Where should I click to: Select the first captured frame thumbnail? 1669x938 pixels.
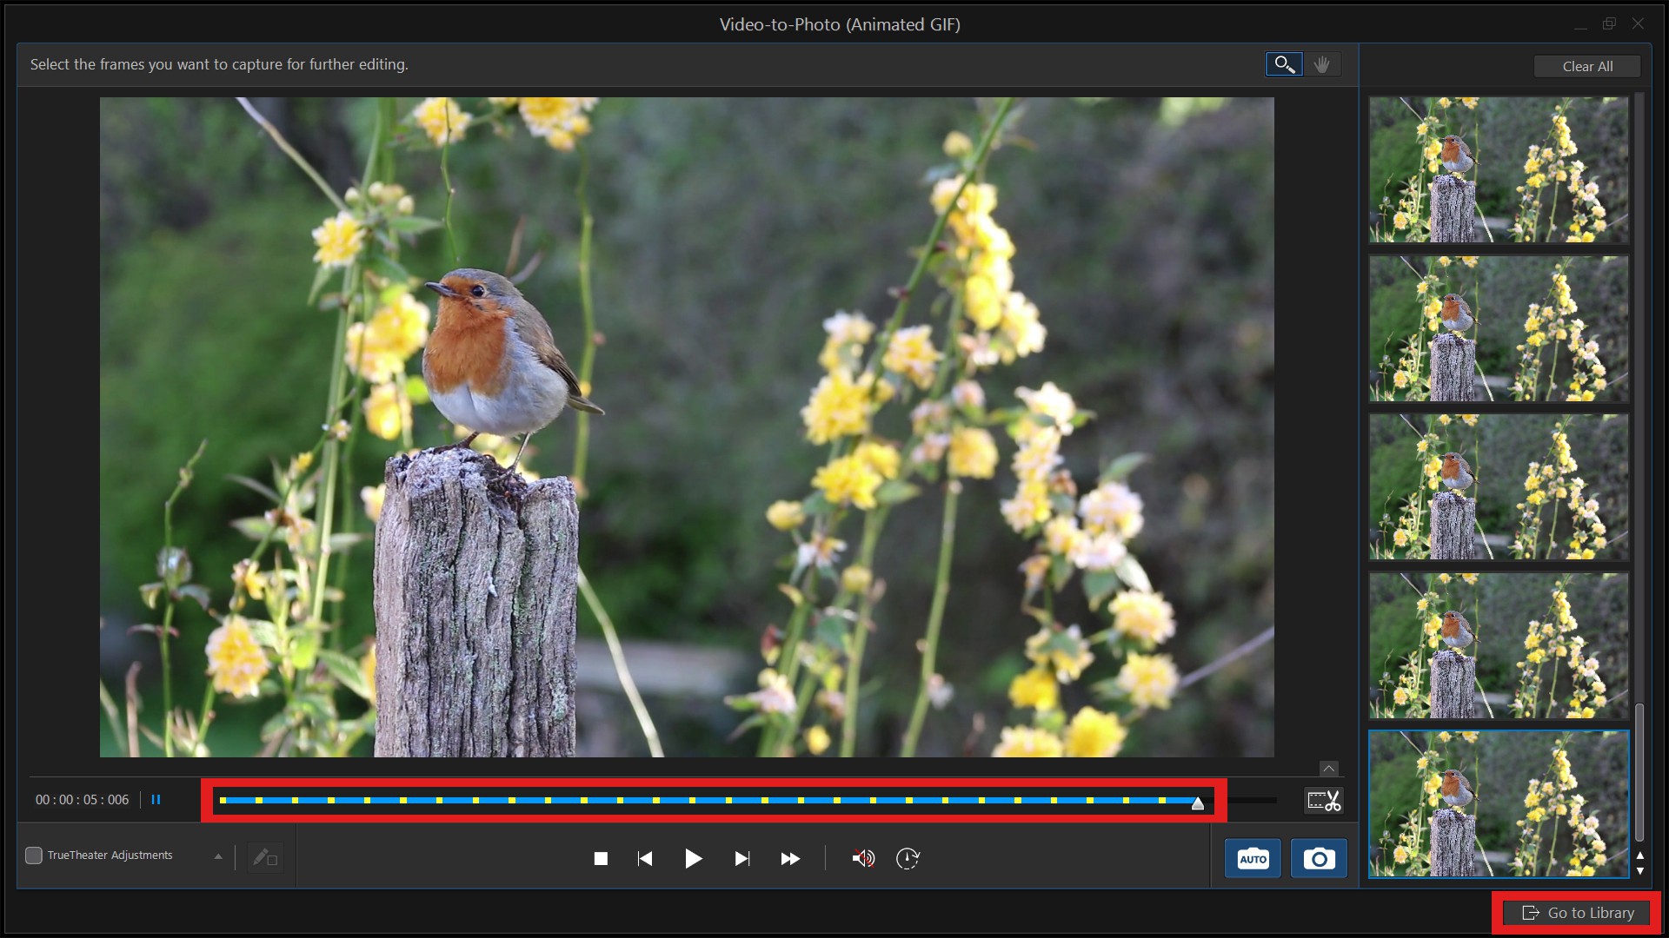click(1499, 169)
